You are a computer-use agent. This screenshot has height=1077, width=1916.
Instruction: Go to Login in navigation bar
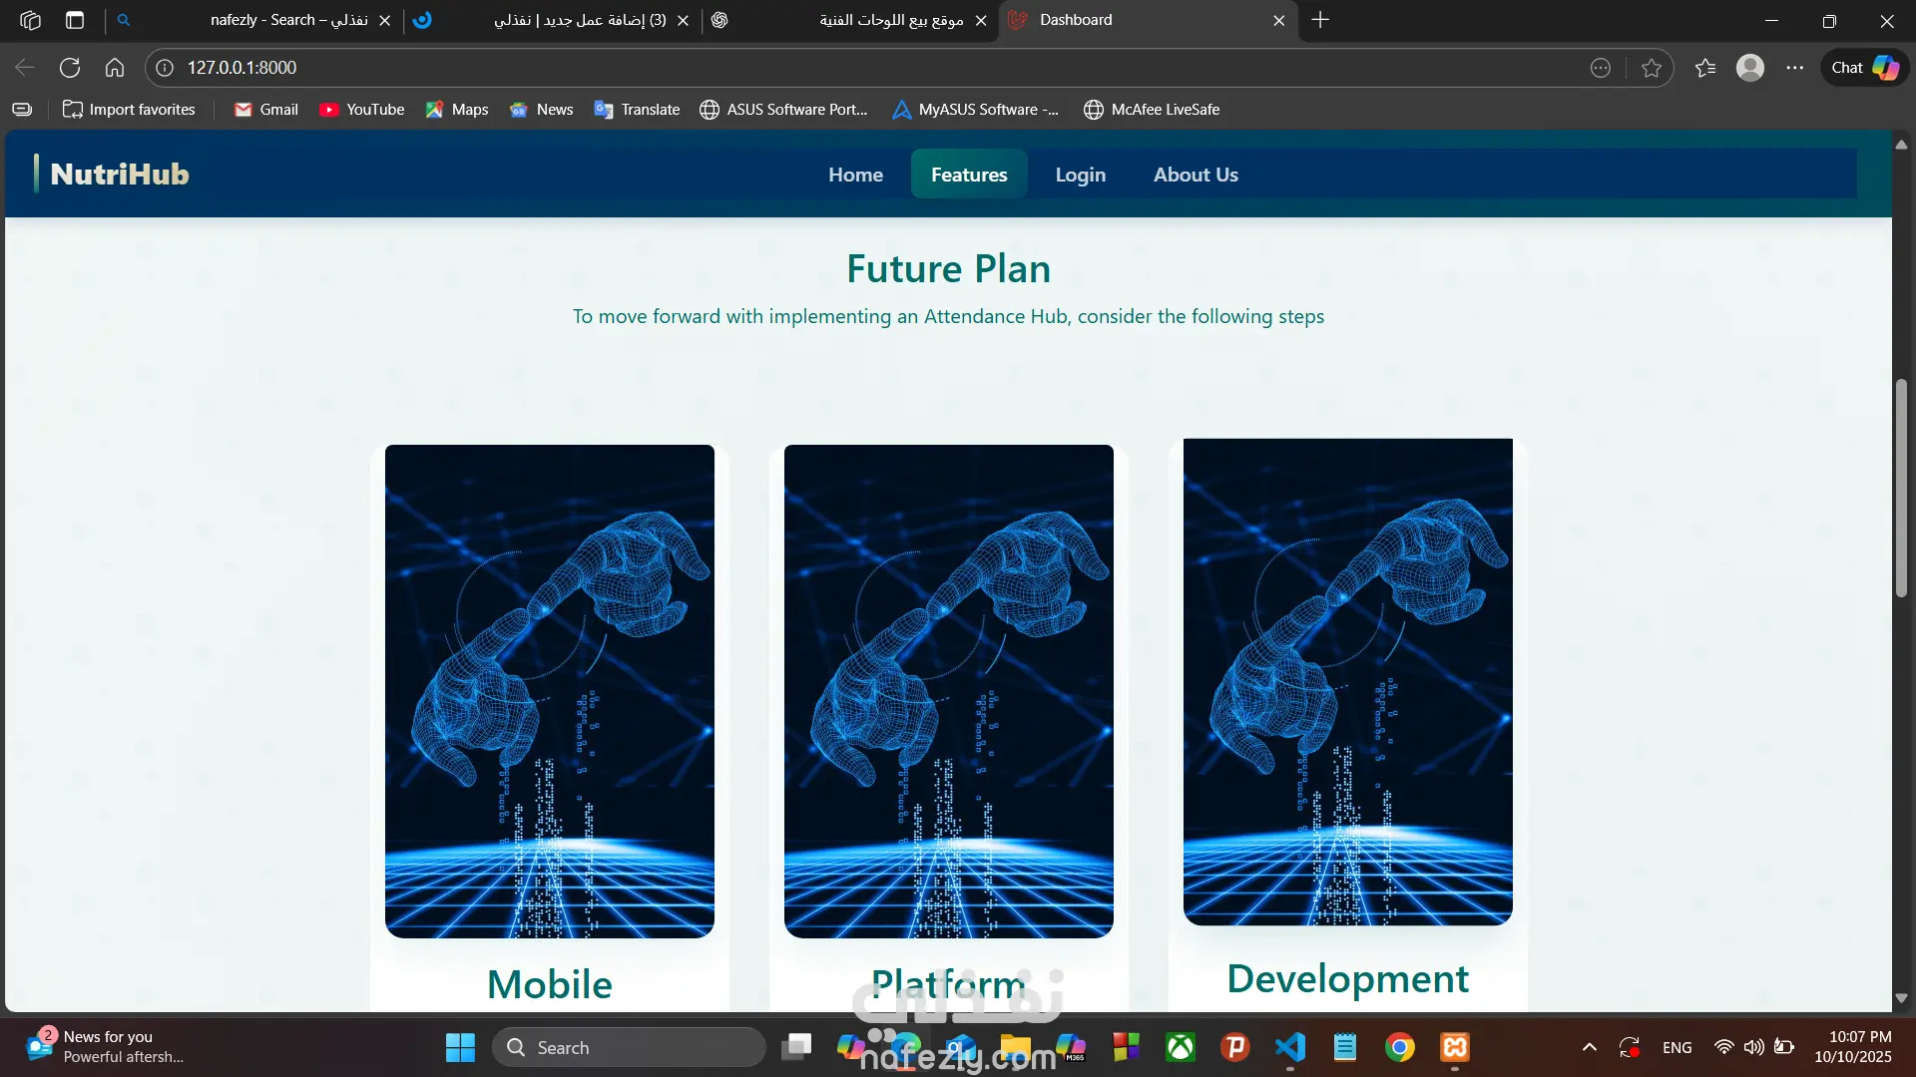[1081, 175]
